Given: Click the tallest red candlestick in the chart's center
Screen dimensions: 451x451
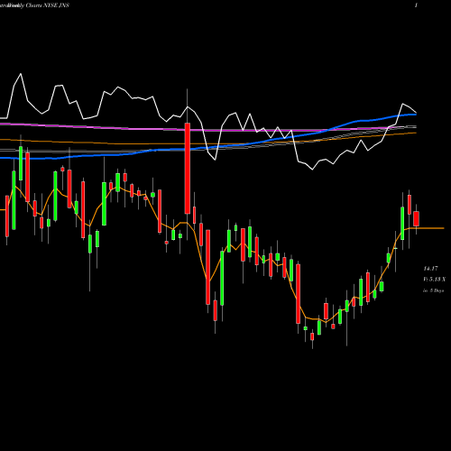Looking at the screenshot, I should (188, 168).
